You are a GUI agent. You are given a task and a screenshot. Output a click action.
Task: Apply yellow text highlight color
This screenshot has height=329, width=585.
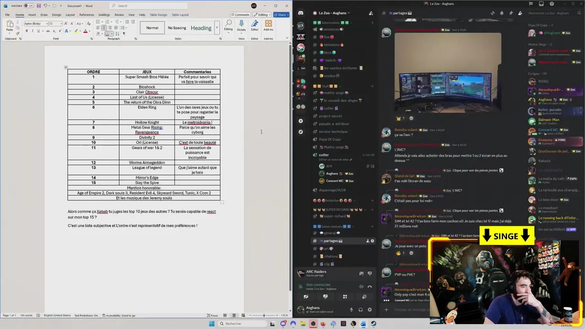coord(76,31)
